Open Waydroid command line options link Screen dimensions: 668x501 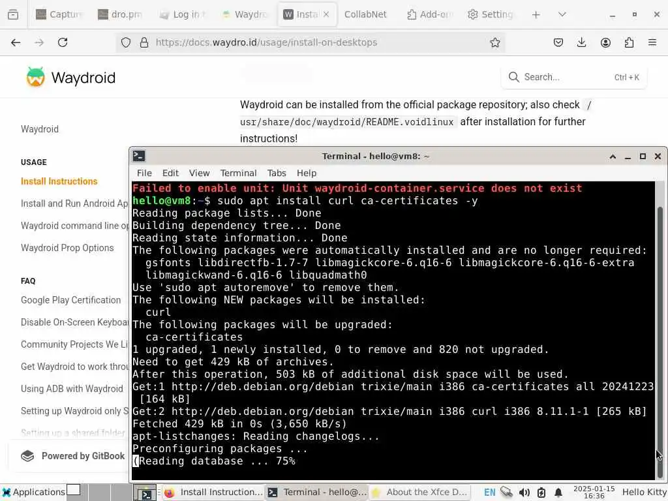tap(74, 226)
